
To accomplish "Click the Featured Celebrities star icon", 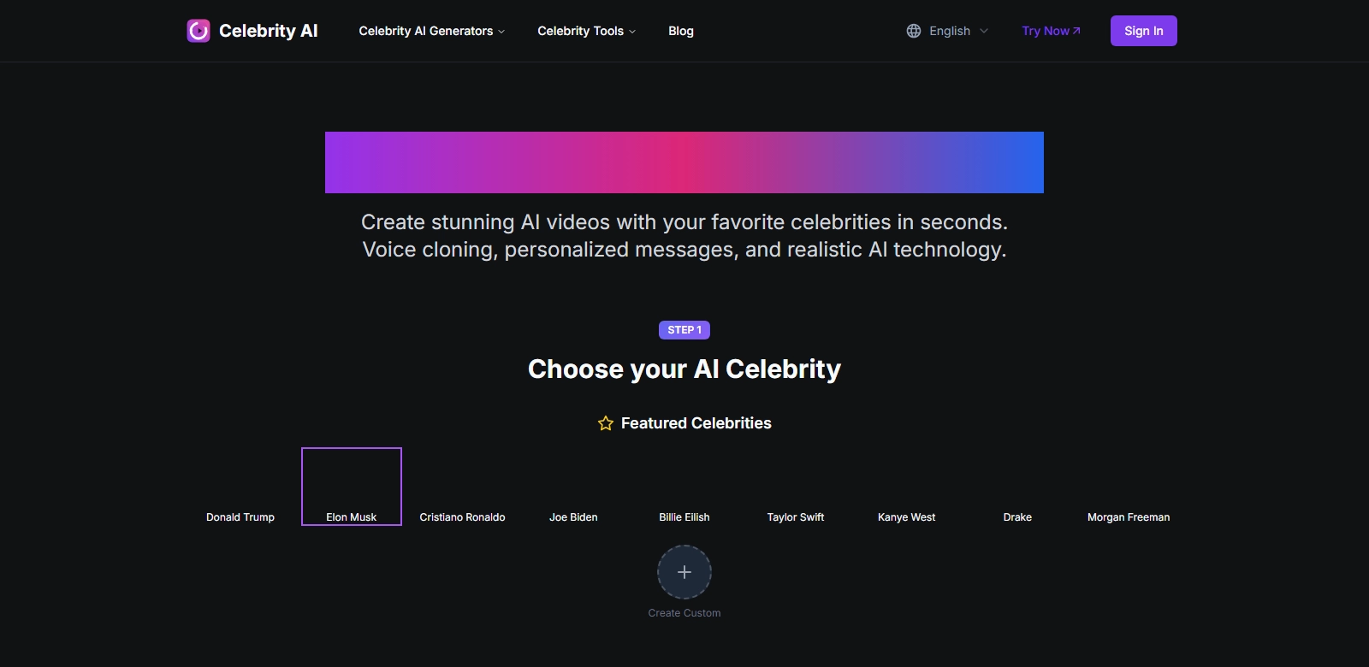I will tap(606, 423).
